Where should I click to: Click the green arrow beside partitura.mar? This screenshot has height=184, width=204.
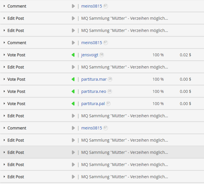[x=73, y=79]
